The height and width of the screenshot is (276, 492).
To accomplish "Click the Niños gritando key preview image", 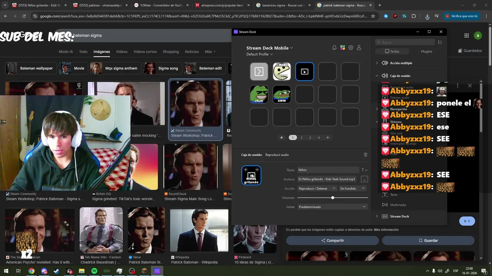I will pos(251,176).
